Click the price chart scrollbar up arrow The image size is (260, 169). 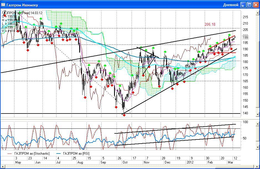258,13
